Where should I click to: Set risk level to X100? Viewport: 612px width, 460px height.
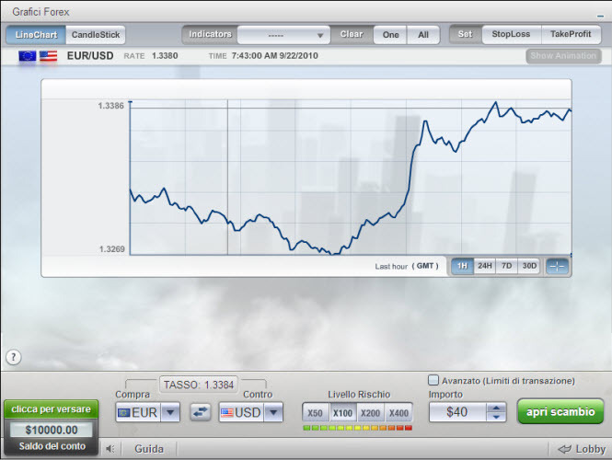(342, 413)
